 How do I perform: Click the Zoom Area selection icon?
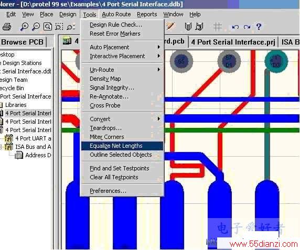[x=59, y=27]
